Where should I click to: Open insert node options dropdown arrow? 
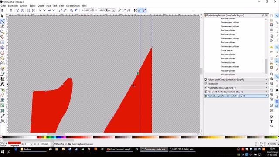(7, 10)
